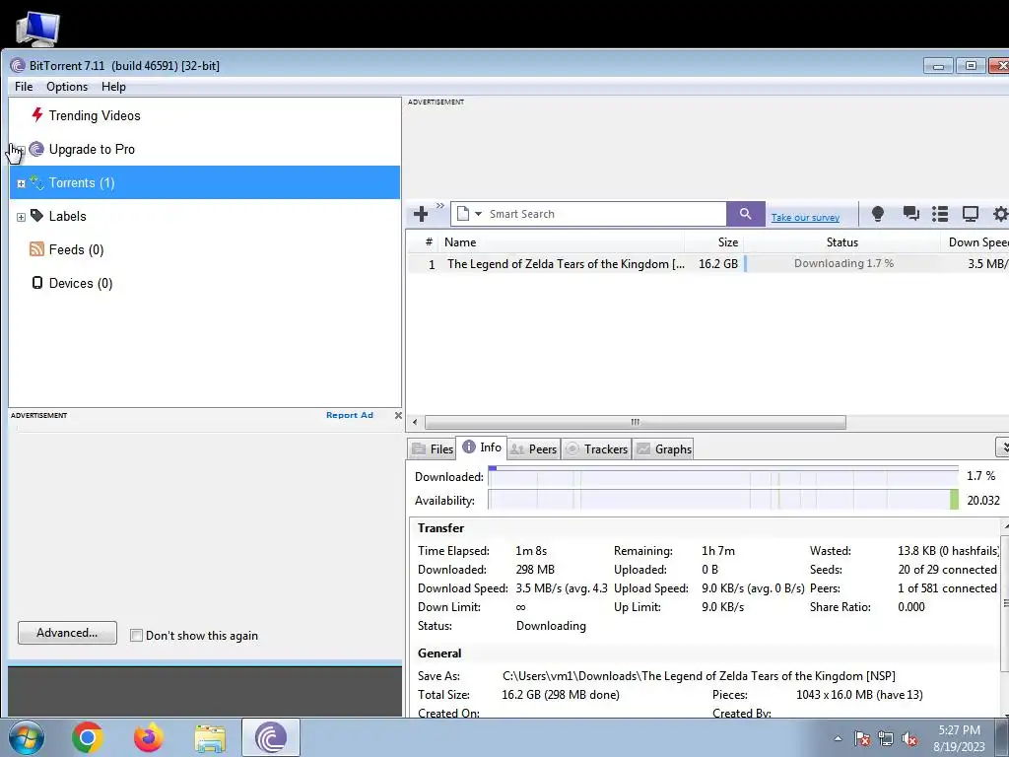1009x757 pixels.
Task: Click the network tray icon
Action: (886, 739)
